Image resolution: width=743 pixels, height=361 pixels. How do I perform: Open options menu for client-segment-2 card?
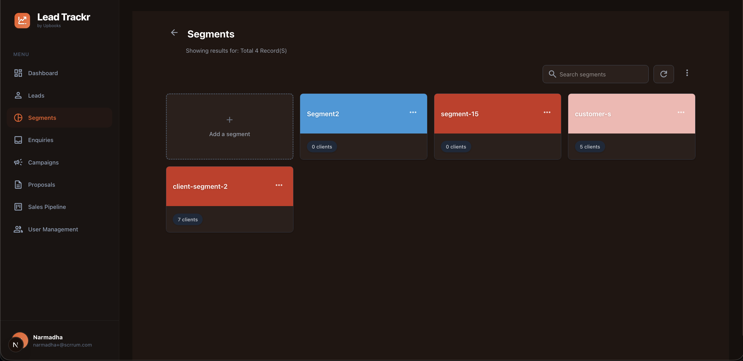[279, 185]
